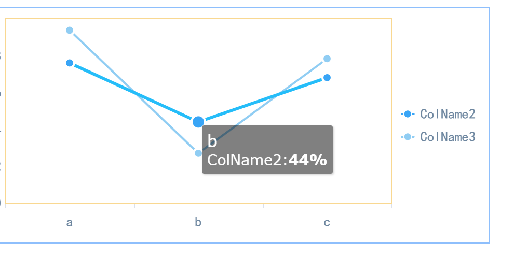Select the highlighted ColName2 point at b
Viewport: 528px width, 257px height.
click(198, 122)
